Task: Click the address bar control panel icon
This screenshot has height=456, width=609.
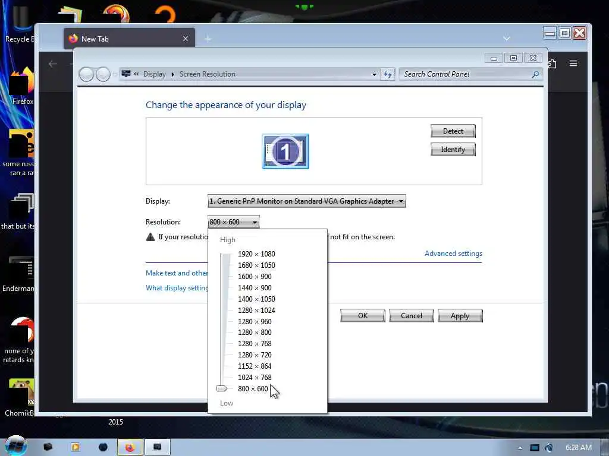Action: click(x=126, y=74)
